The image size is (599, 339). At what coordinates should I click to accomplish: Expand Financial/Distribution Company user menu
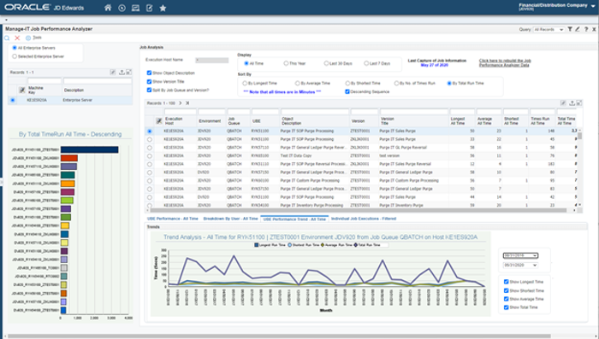(593, 7)
